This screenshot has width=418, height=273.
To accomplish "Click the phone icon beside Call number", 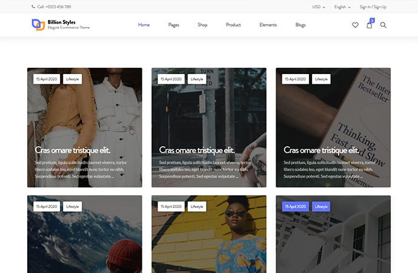I will [33, 7].
